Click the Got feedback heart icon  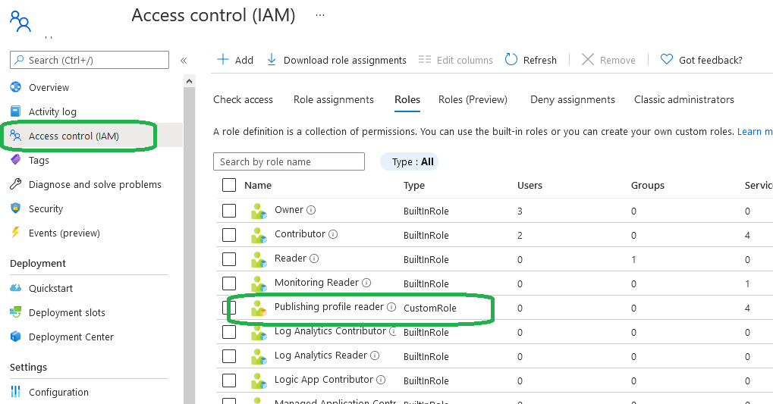(x=667, y=60)
